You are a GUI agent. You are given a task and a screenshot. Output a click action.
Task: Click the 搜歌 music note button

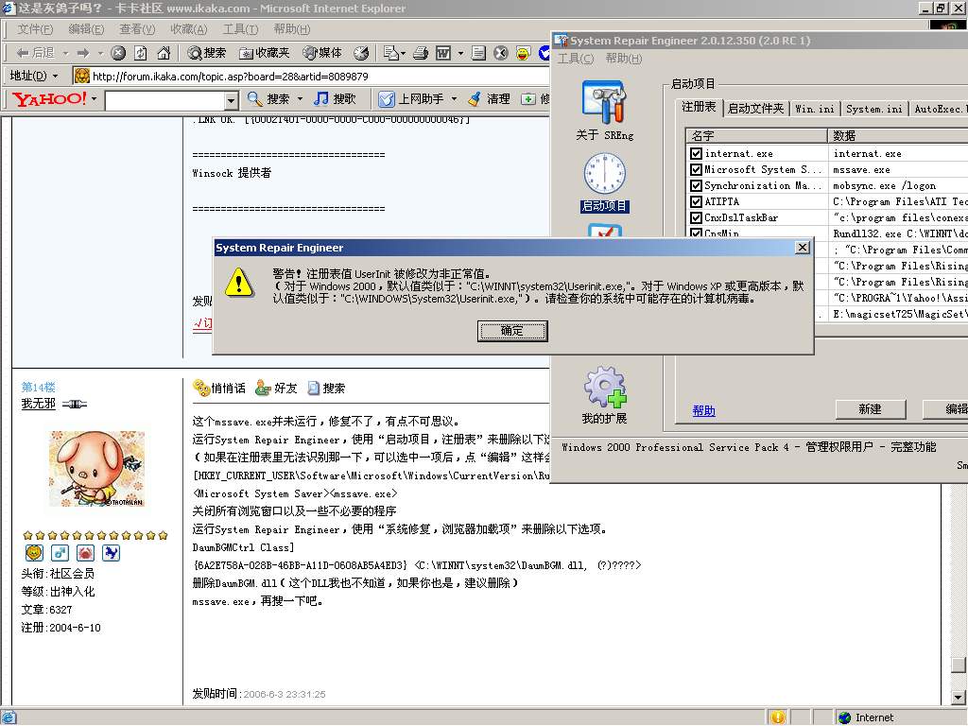pyautogui.click(x=335, y=98)
